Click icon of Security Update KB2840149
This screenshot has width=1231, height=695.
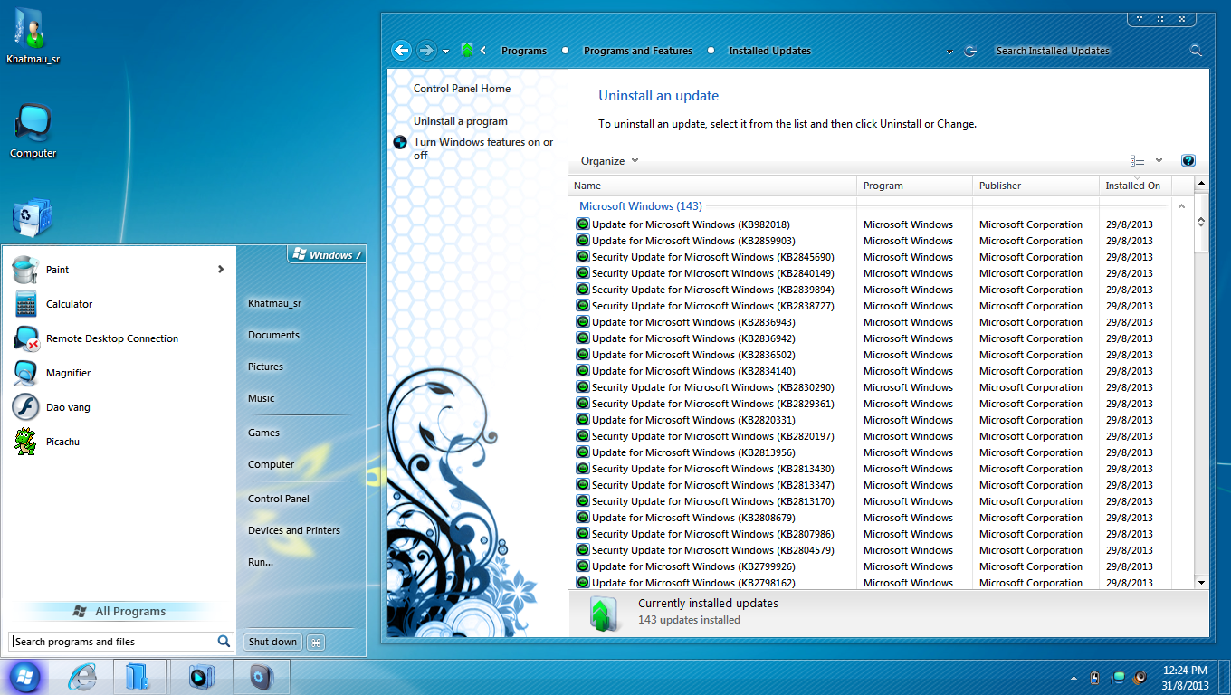[583, 273]
